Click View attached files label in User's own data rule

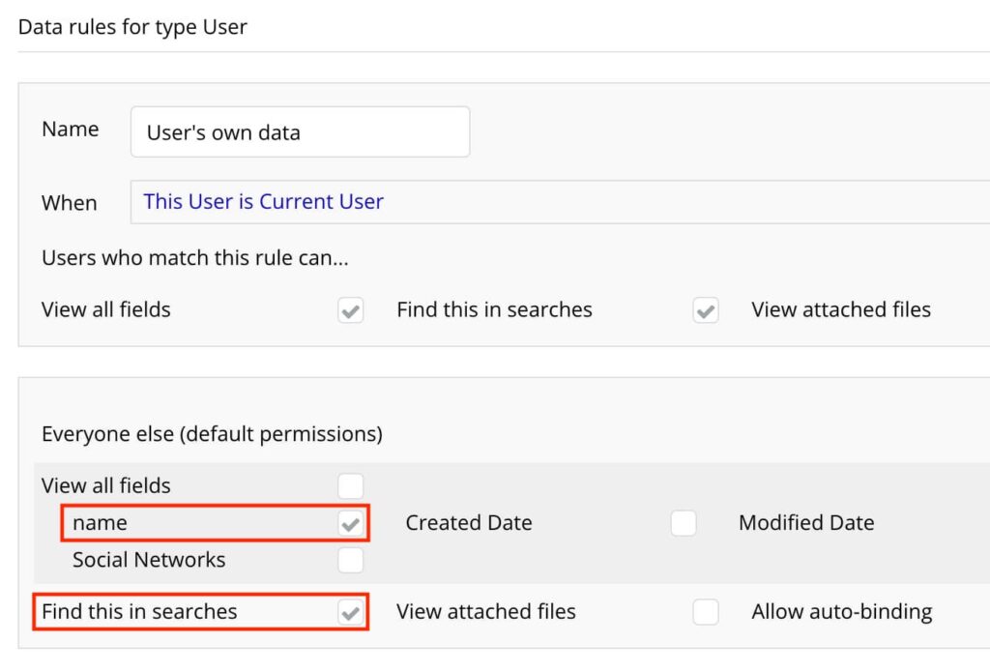point(841,309)
